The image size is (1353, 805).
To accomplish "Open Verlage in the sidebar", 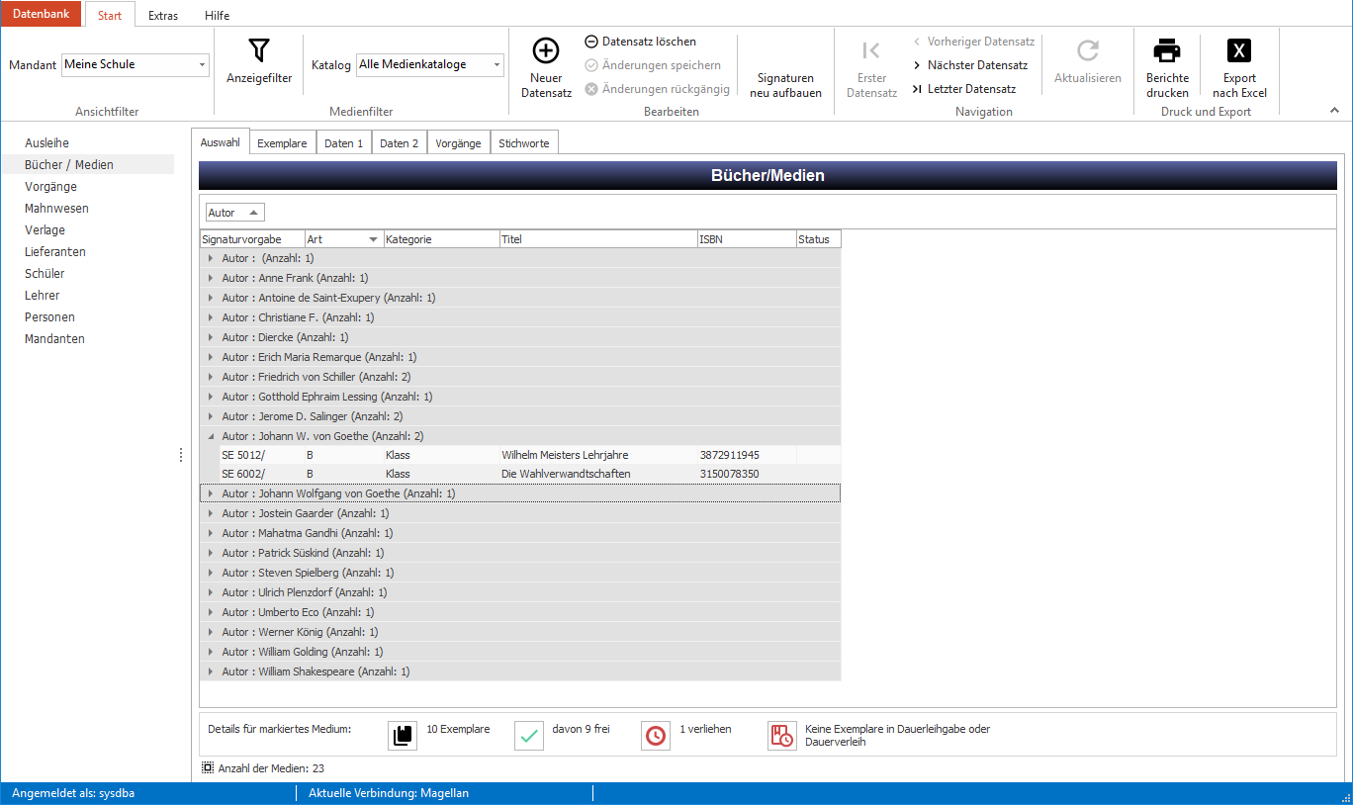I will tap(45, 230).
